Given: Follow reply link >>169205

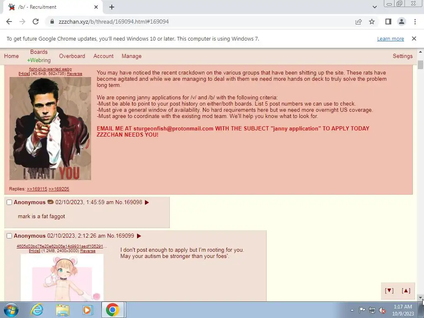Looking at the screenshot, I should pos(59,189).
